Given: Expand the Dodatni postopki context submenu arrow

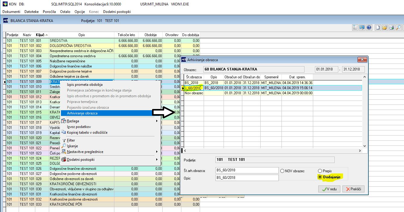Looking at the screenshot, I should (157, 159).
